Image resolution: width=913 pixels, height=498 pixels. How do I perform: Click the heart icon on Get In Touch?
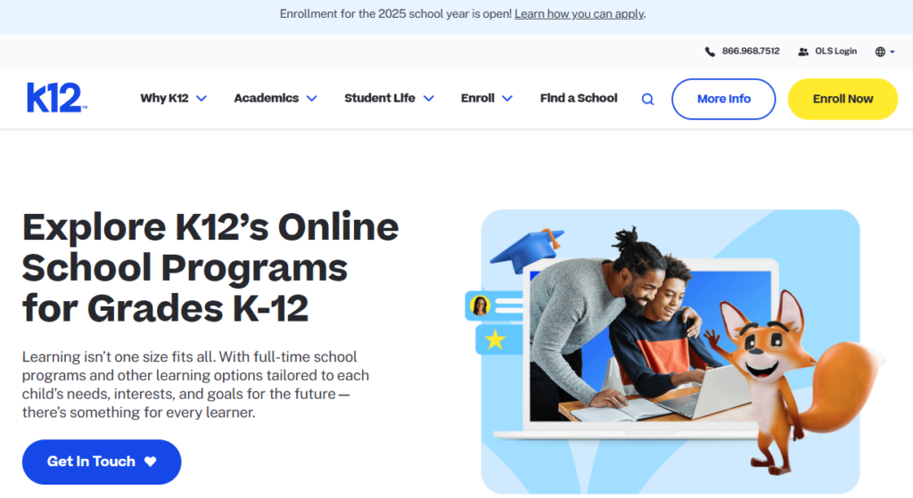click(150, 461)
